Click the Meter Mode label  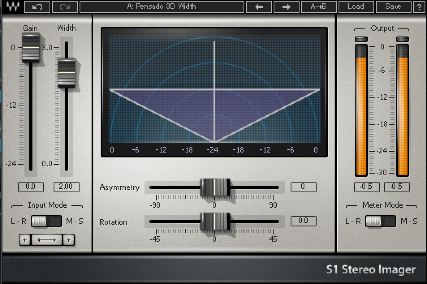pos(382,205)
